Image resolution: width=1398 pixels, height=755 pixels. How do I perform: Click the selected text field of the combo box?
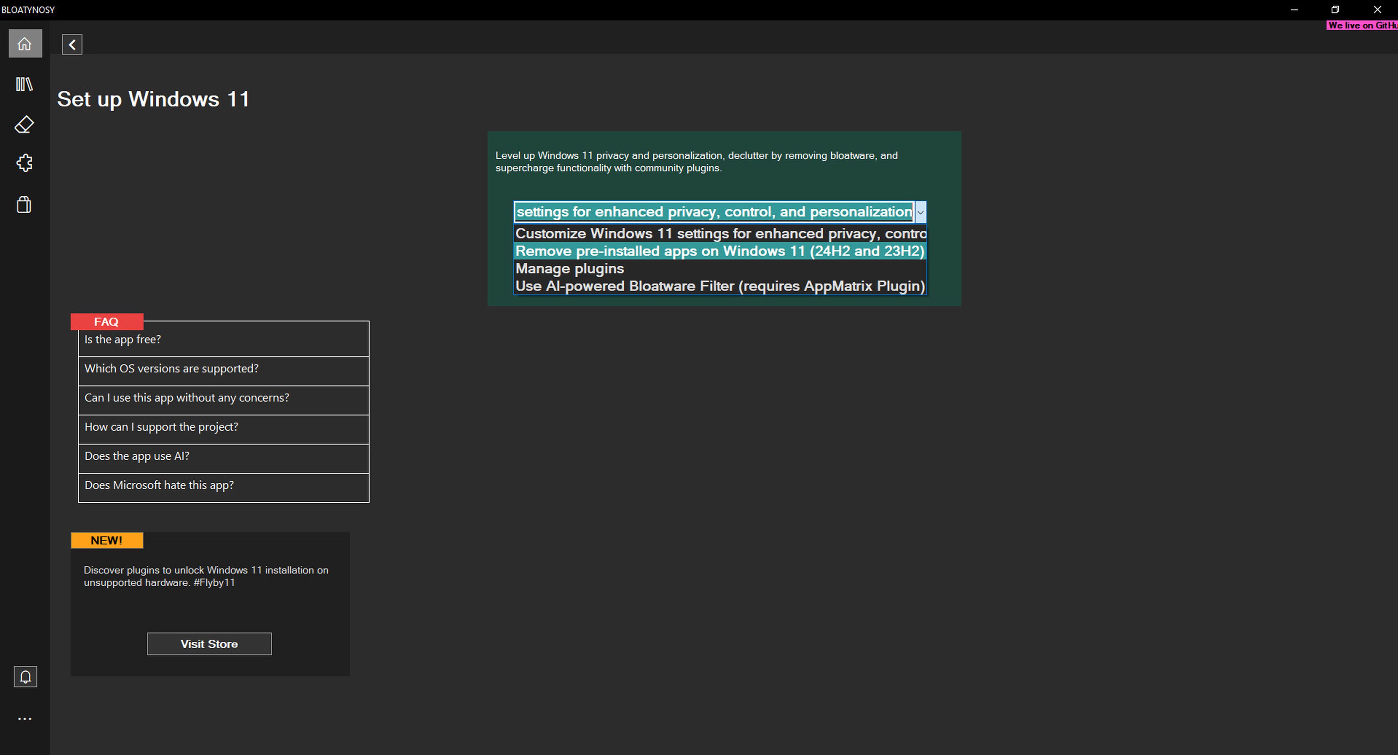[714, 212]
